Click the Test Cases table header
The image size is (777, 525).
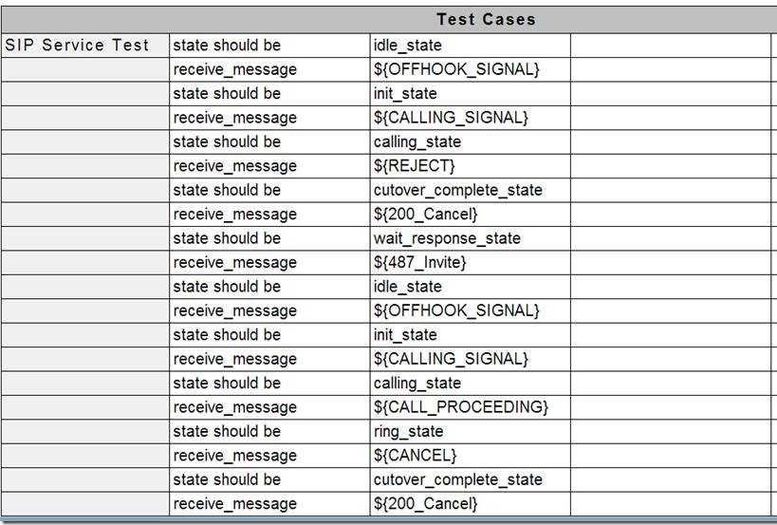coord(486,19)
